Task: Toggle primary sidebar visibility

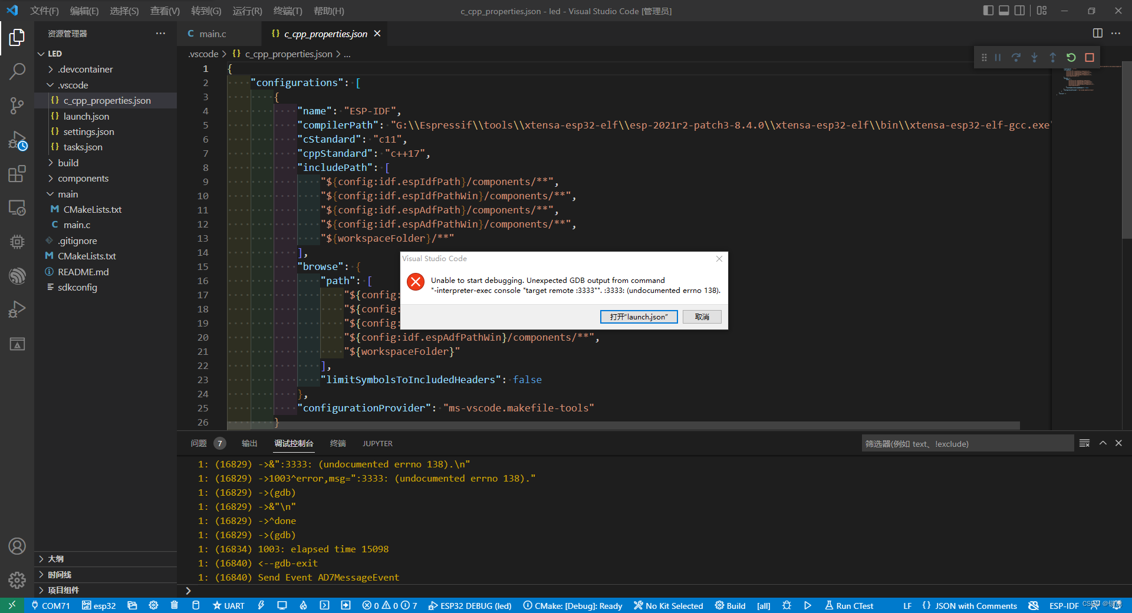Action: (989, 11)
